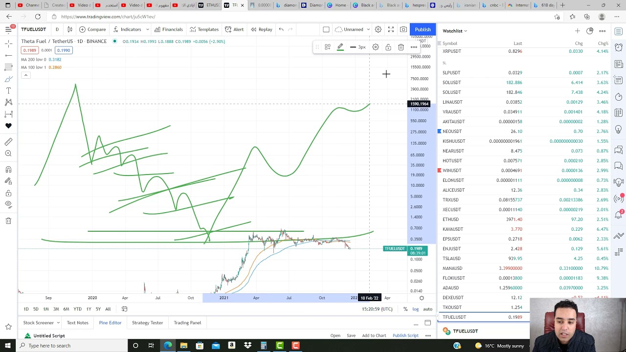Select the trend line drawing tool

click(x=8, y=55)
